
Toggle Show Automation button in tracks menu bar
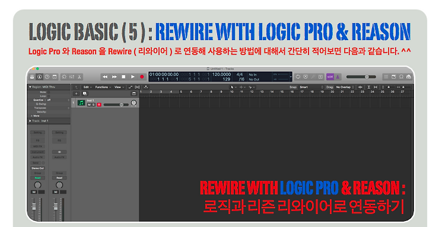[130, 87]
